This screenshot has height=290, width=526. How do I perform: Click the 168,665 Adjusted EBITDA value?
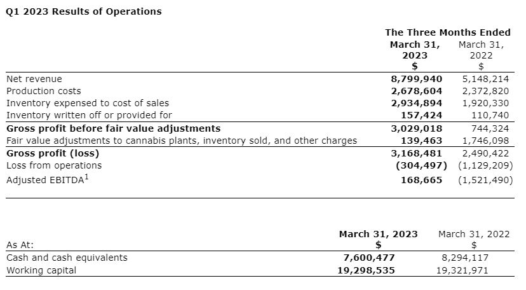pos(421,181)
